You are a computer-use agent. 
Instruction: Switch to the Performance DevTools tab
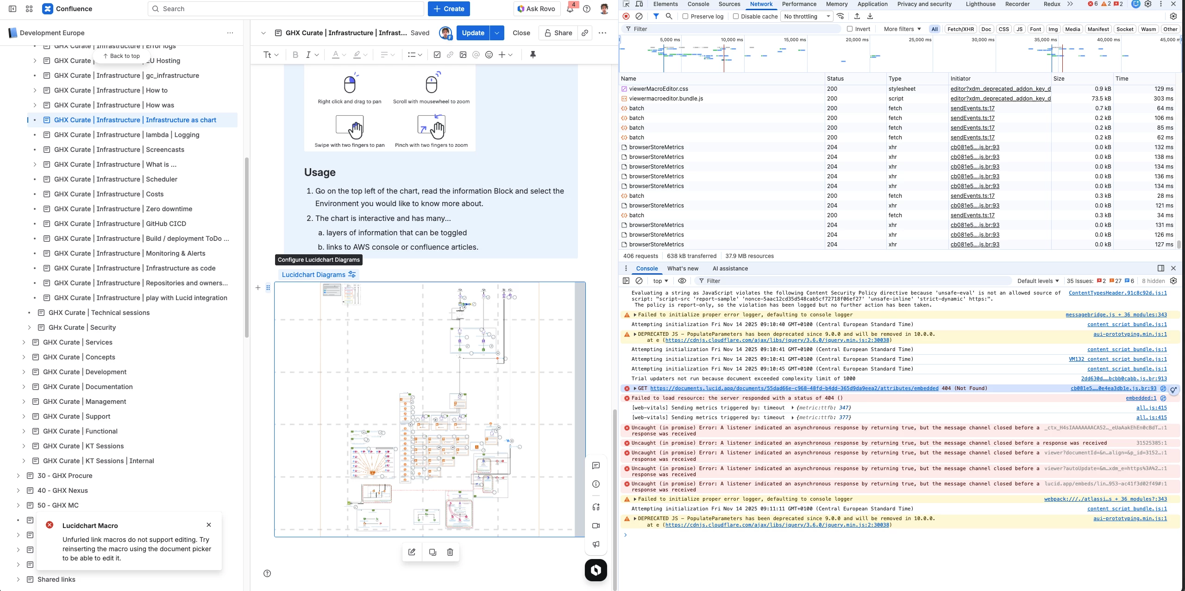[x=799, y=4]
